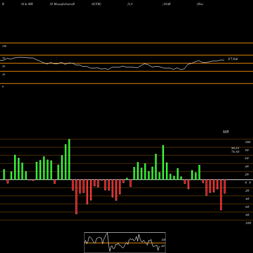Open the mini overview chart at the bottom
Viewport: 253px width, 253px height.
(x=125, y=242)
